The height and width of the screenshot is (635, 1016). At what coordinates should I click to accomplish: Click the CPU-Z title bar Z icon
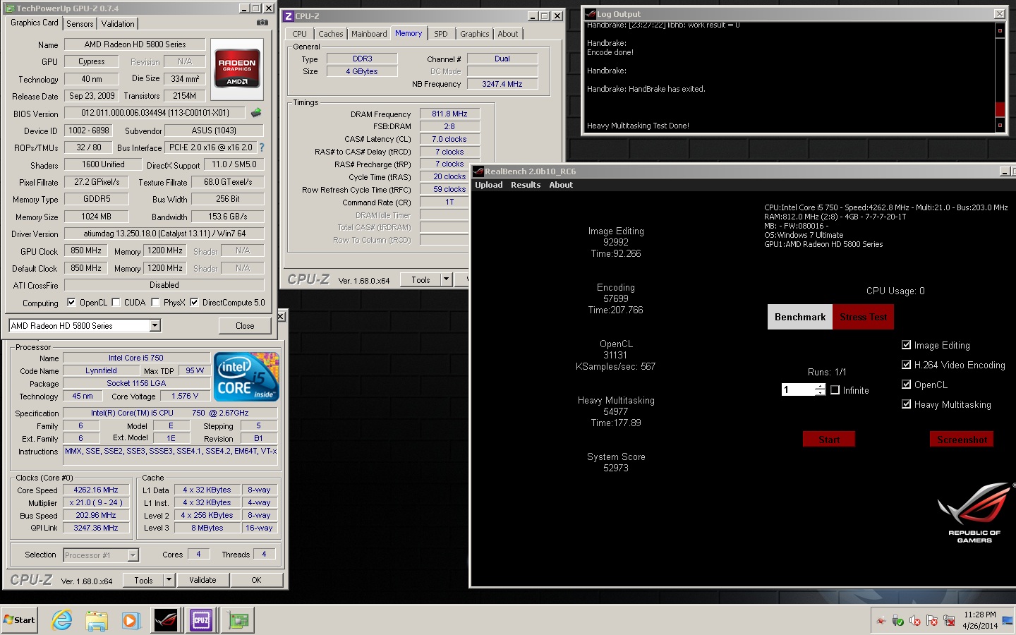(x=288, y=16)
